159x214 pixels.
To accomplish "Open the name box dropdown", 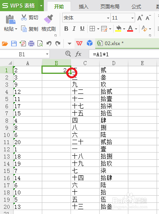I will pyautogui.click(x=47, y=54).
